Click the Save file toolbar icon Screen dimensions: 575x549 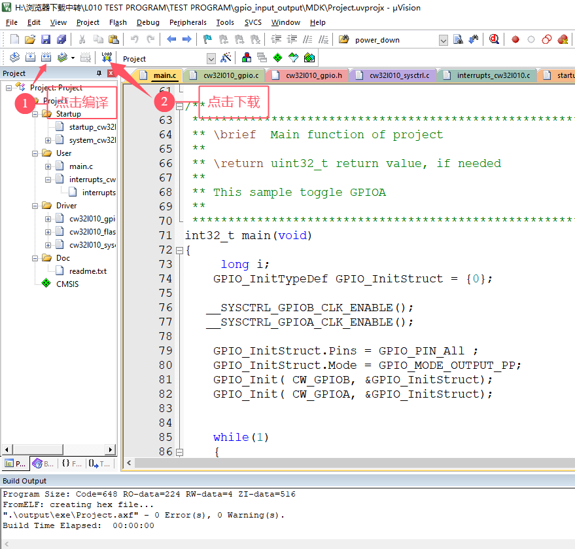tap(46, 39)
